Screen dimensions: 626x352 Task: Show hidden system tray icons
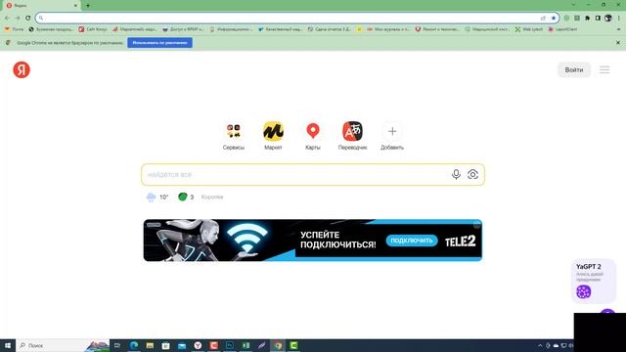(x=540, y=345)
